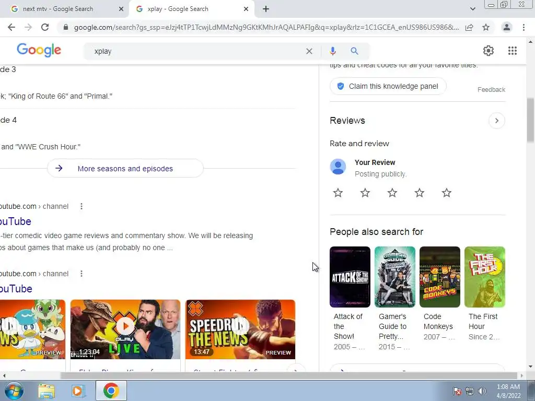Viewport: 535px width, 401px height.
Task: Open Google quick settings gear
Action: pos(489,51)
